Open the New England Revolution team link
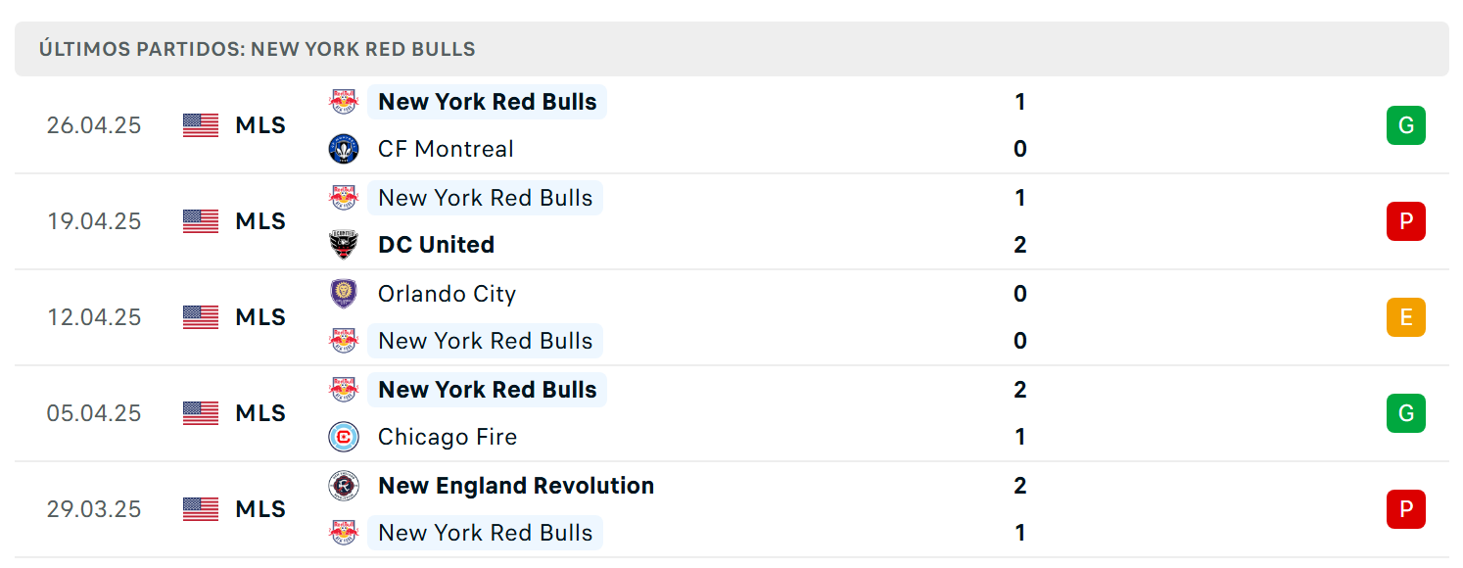1463x568 pixels. coord(516,486)
